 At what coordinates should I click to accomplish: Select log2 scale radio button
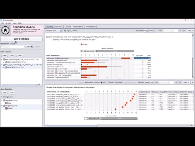tap(65, 31)
